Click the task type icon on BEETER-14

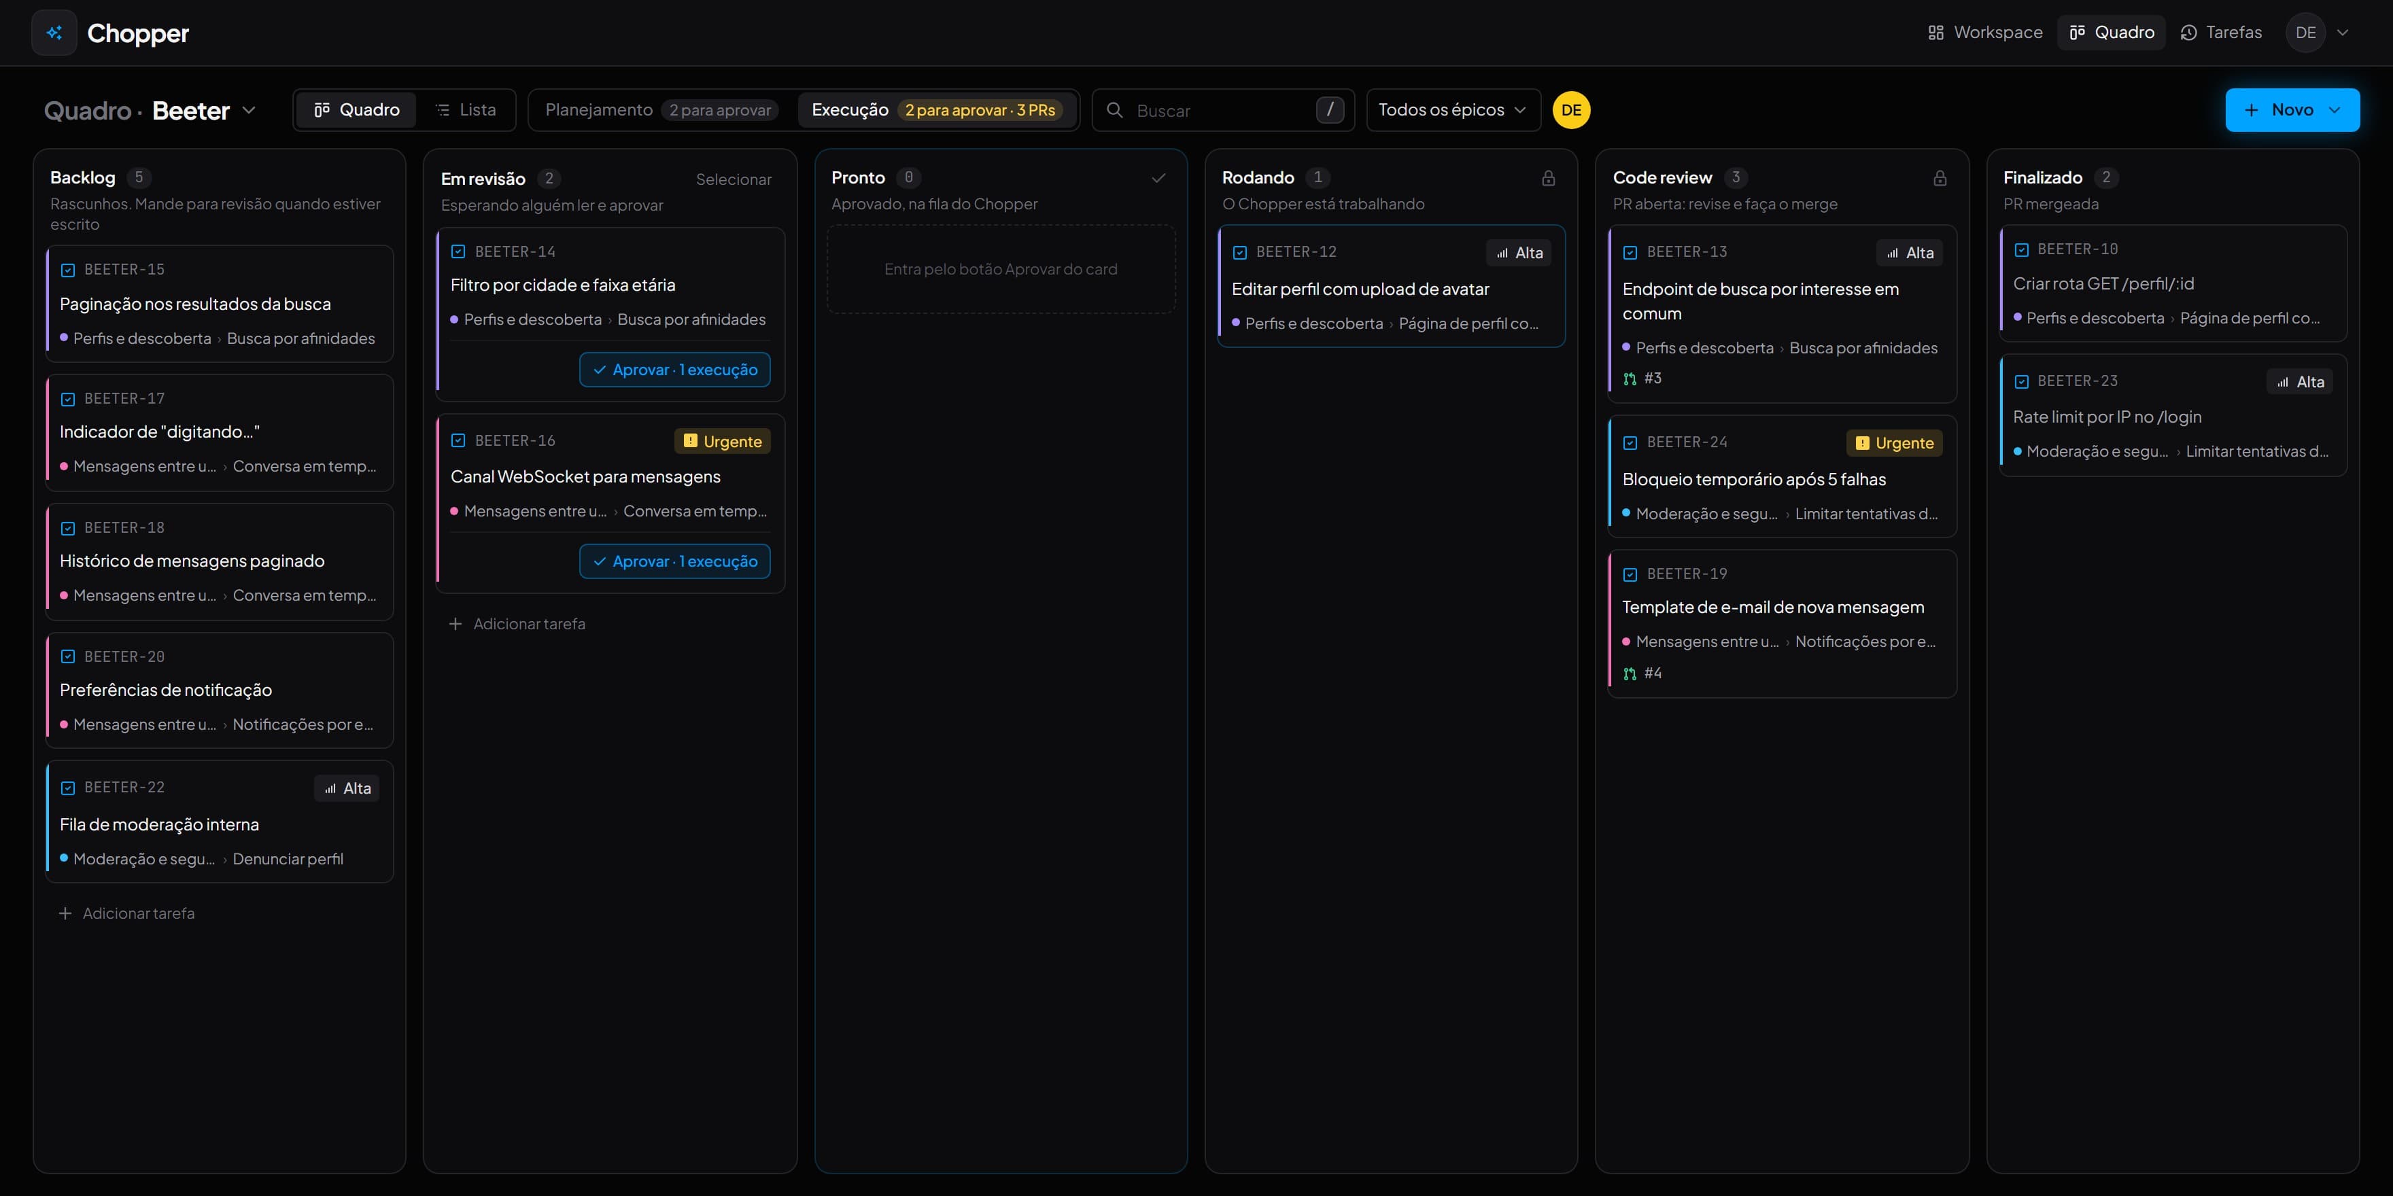pyautogui.click(x=458, y=251)
